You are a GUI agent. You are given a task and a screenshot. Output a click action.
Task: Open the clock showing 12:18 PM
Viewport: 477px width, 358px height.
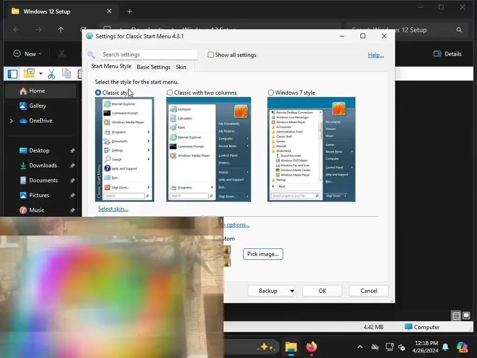[x=425, y=347]
